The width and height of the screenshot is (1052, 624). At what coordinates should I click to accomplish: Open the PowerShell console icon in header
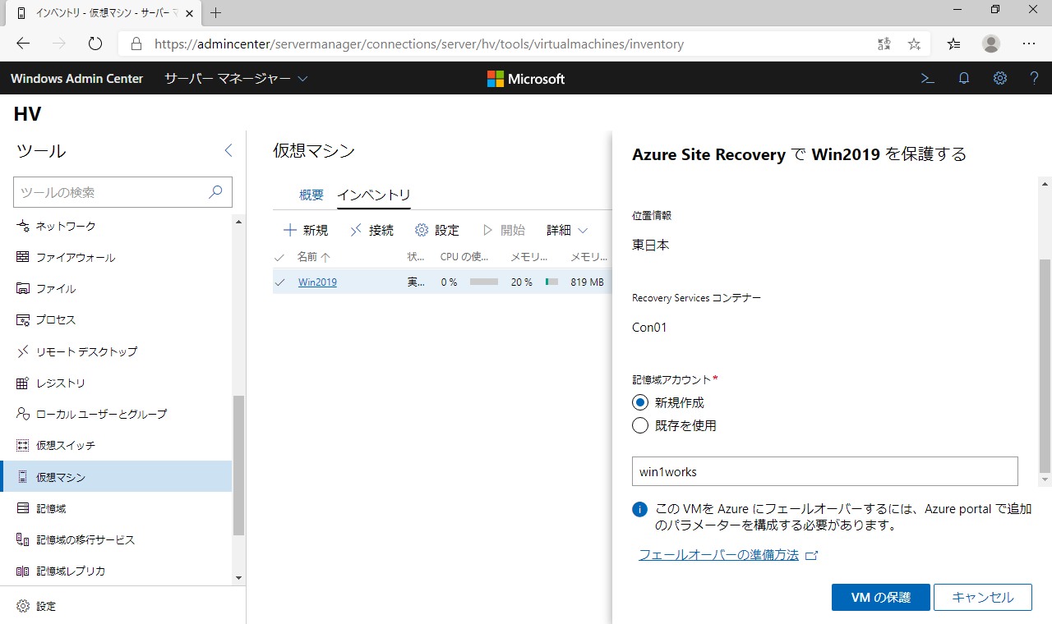coord(927,79)
